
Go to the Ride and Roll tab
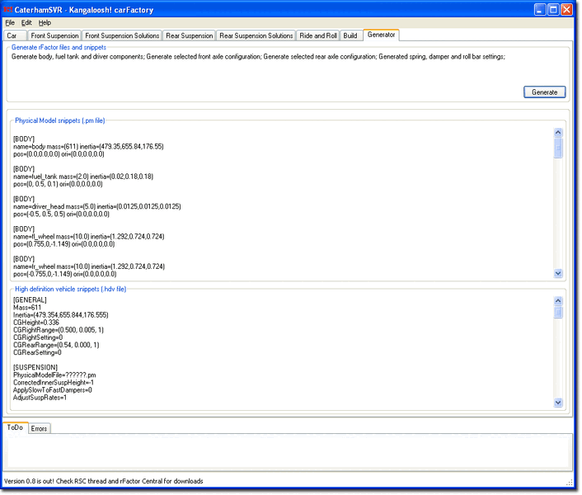(x=318, y=35)
